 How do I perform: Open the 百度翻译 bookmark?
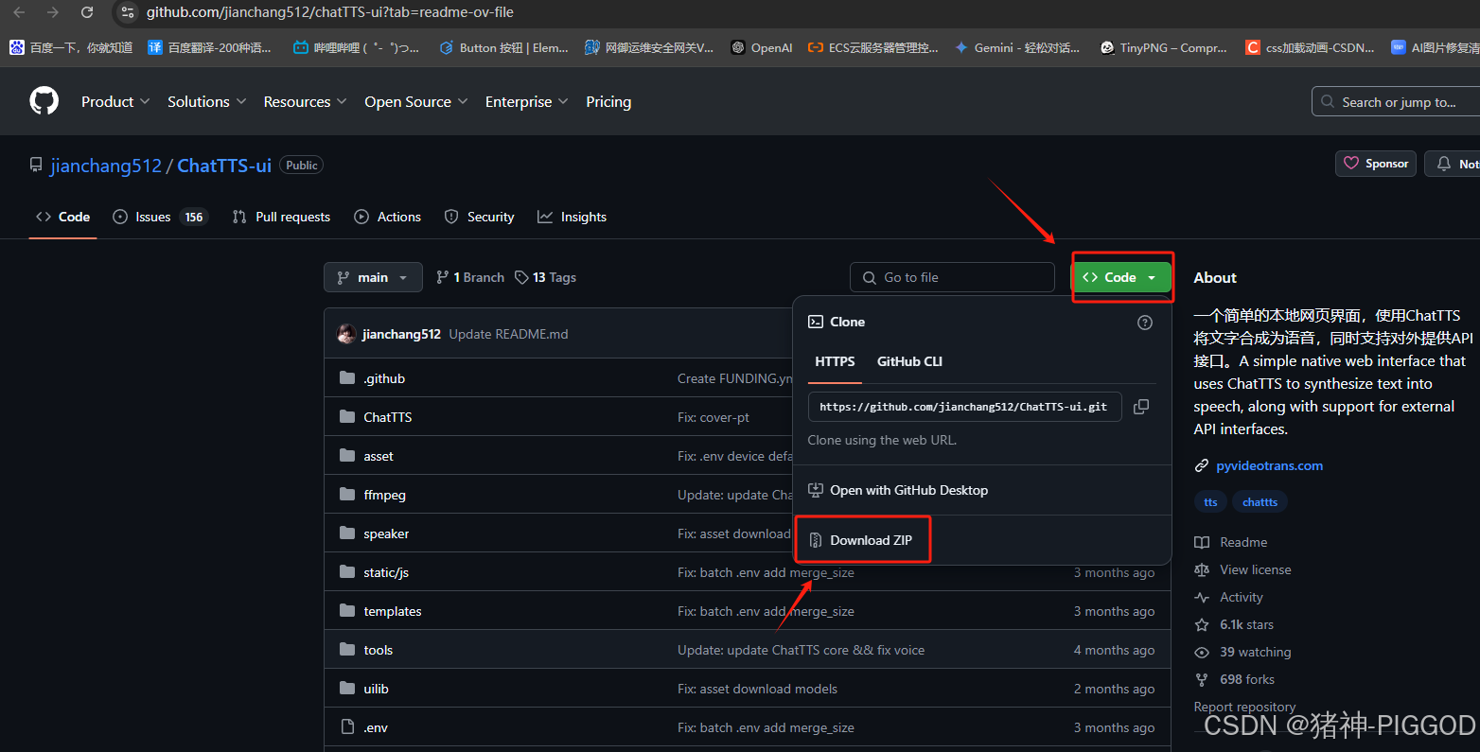(209, 47)
